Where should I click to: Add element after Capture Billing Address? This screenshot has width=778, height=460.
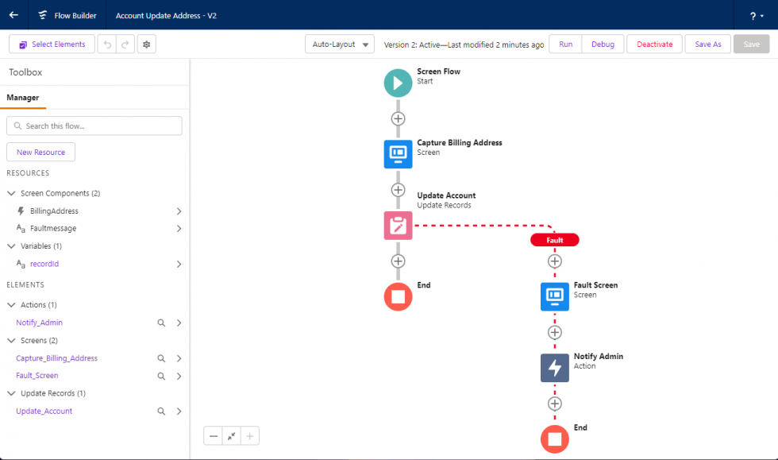pyautogui.click(x=398, y=190)
